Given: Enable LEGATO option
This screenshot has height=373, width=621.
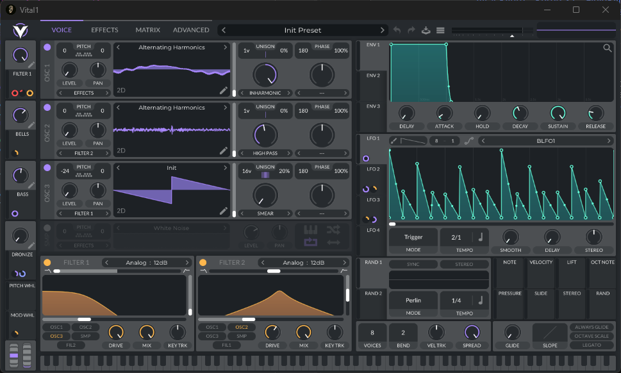Looking at the screenshot, I should pos(592,345).
